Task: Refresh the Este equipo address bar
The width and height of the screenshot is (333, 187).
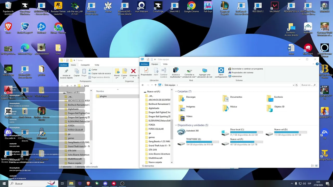Action: 296,85
